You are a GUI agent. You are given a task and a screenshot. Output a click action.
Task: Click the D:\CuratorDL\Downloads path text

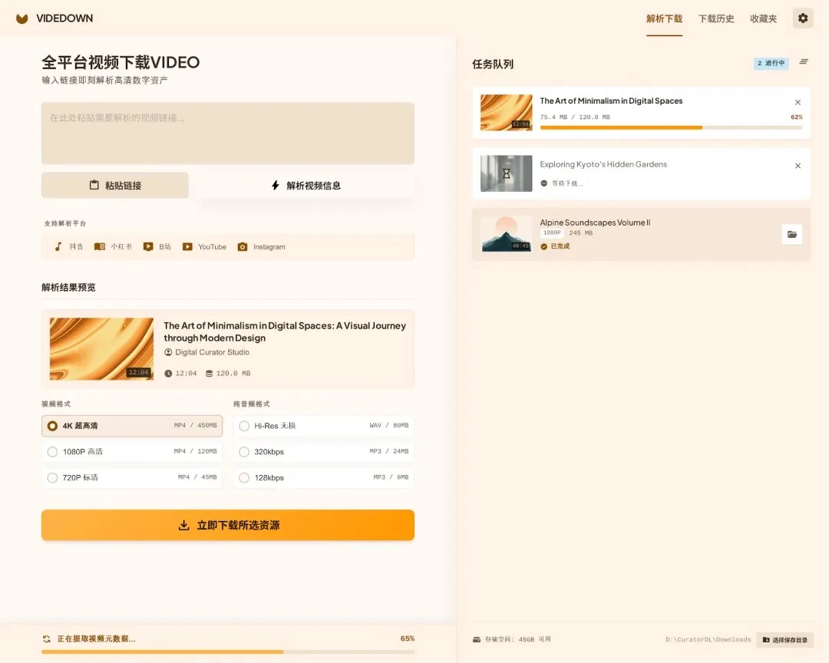tap(708, 640)
